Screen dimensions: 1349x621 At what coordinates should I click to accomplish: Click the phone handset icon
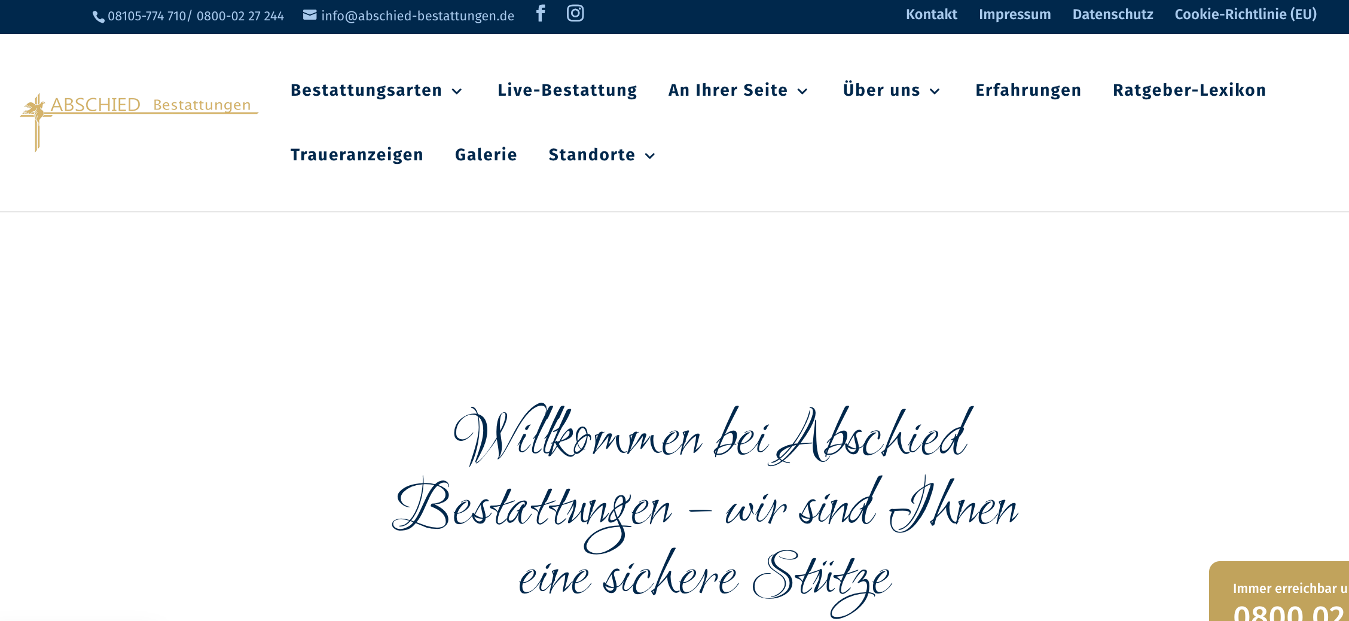(99, 17)
